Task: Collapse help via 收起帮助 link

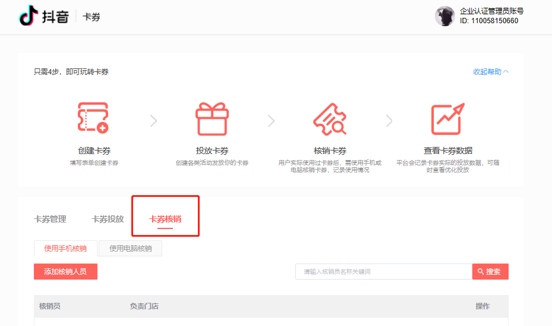Action: coord(490,72)
